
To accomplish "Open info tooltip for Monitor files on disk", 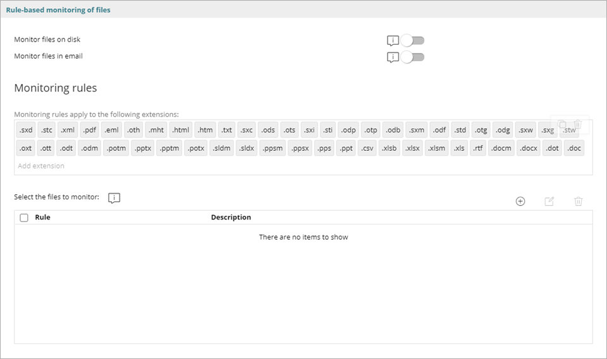I will pyautogui.click(x=393, y=40).
